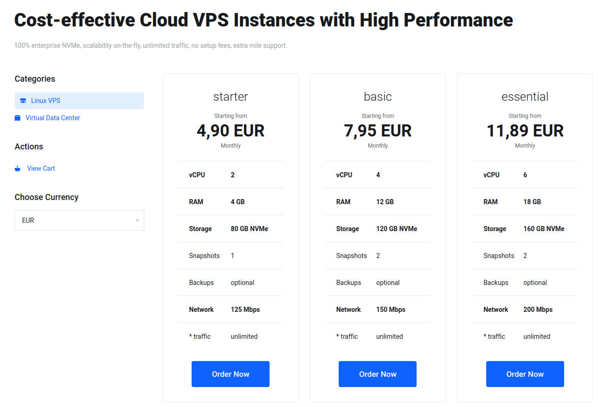This screenshot has height=407, width=598.
Task: Click the Categories heading
Action: point(35,79)
